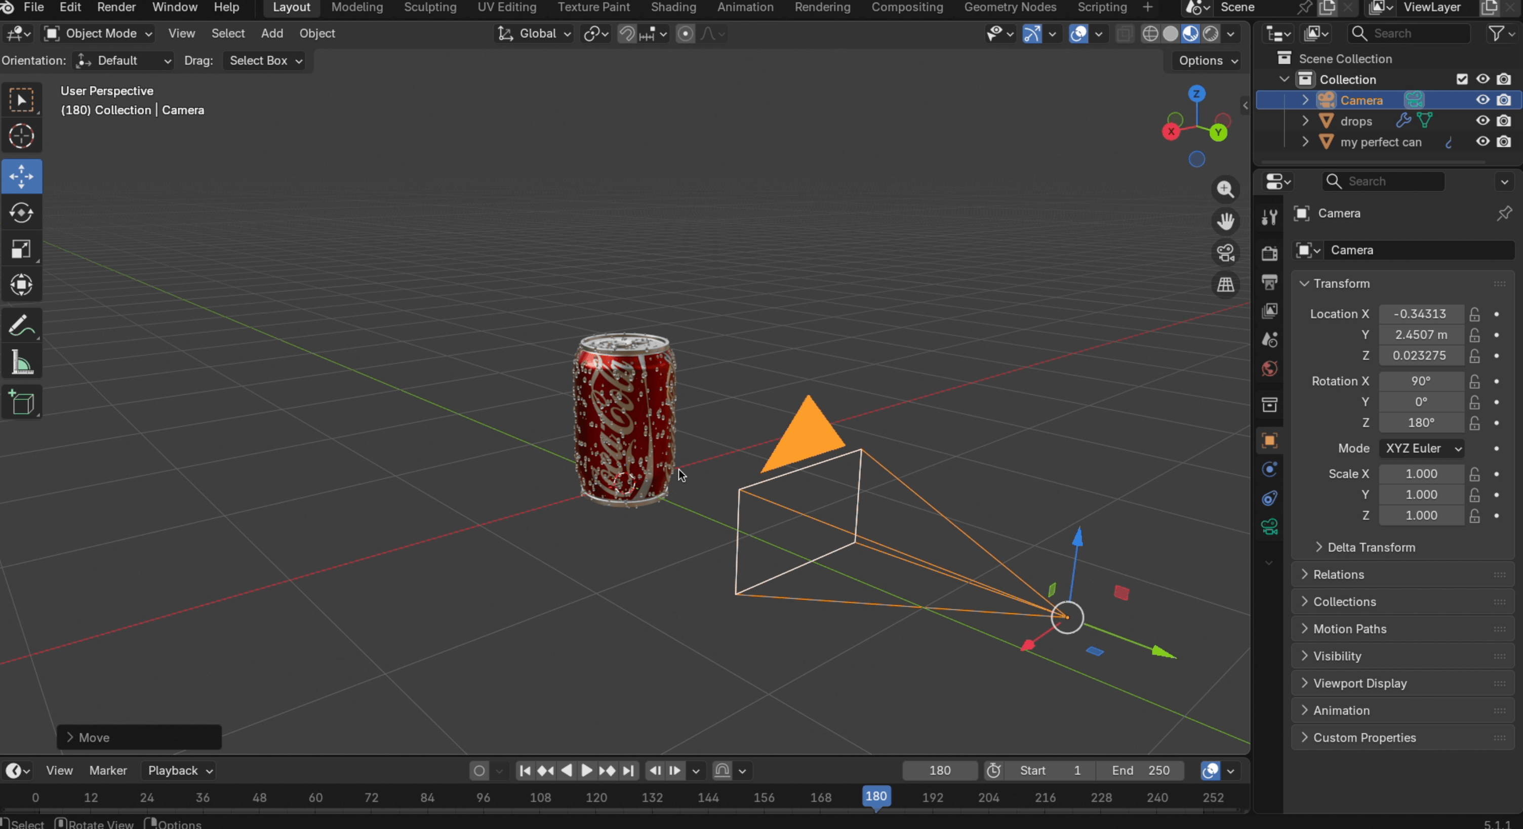
Task: Open the Output properties tab
Action: [1269, 282]
